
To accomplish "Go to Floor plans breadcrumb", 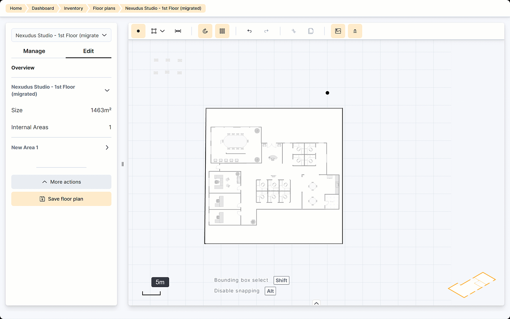I will [x=104, y=8].
